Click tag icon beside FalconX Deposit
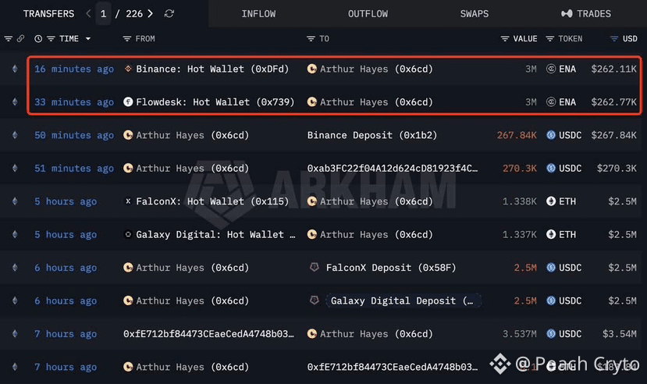 (x=315, y=267)
